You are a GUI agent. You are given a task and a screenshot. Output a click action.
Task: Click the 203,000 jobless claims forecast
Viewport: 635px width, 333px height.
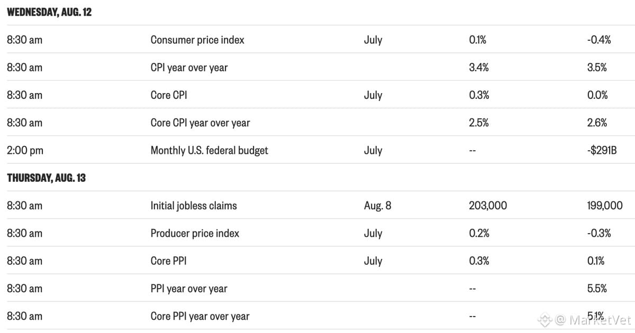click(488, 206)
